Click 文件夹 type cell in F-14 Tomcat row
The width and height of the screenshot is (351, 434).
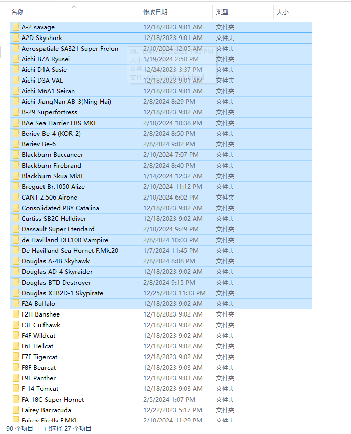pos(225,388)
